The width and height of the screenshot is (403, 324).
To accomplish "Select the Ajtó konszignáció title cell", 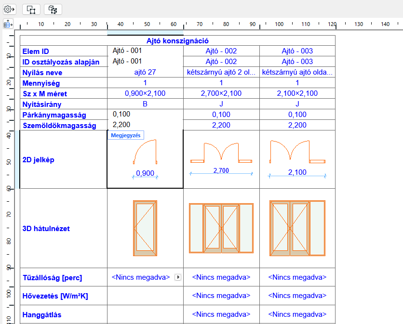I will click(177, 41).
